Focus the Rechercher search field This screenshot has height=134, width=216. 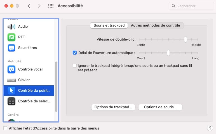click(x=191, y=6)
